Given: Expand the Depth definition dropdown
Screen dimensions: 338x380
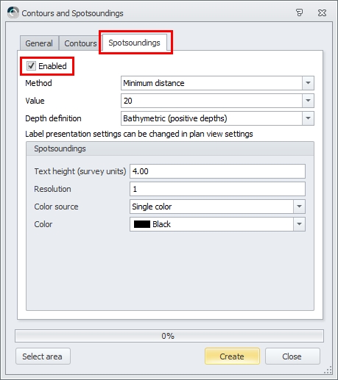Looking at the screenshot, I should (308, 118).
